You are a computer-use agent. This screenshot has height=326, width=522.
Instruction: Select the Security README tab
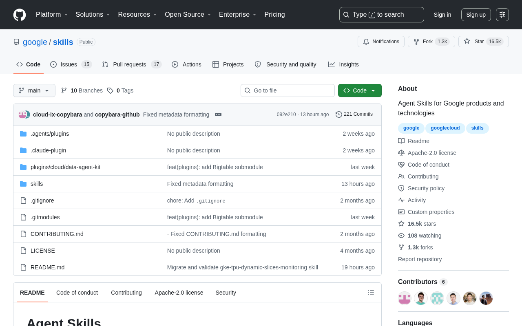(x=226, y=293)
